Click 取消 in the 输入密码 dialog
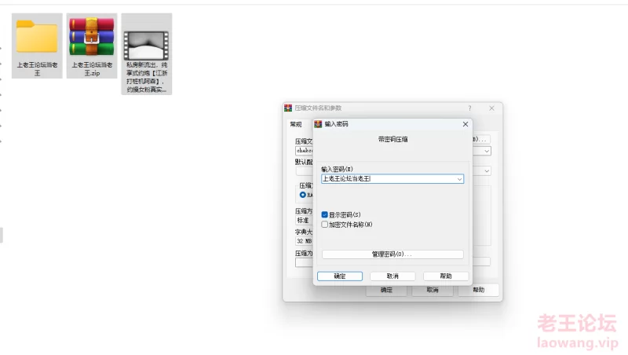Screen dimensions: 628x355 point(392,276)
